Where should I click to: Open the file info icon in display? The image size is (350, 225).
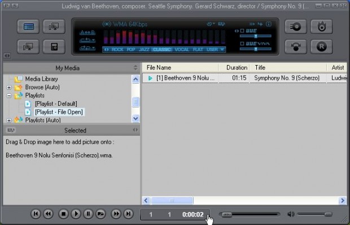point(269,24)
